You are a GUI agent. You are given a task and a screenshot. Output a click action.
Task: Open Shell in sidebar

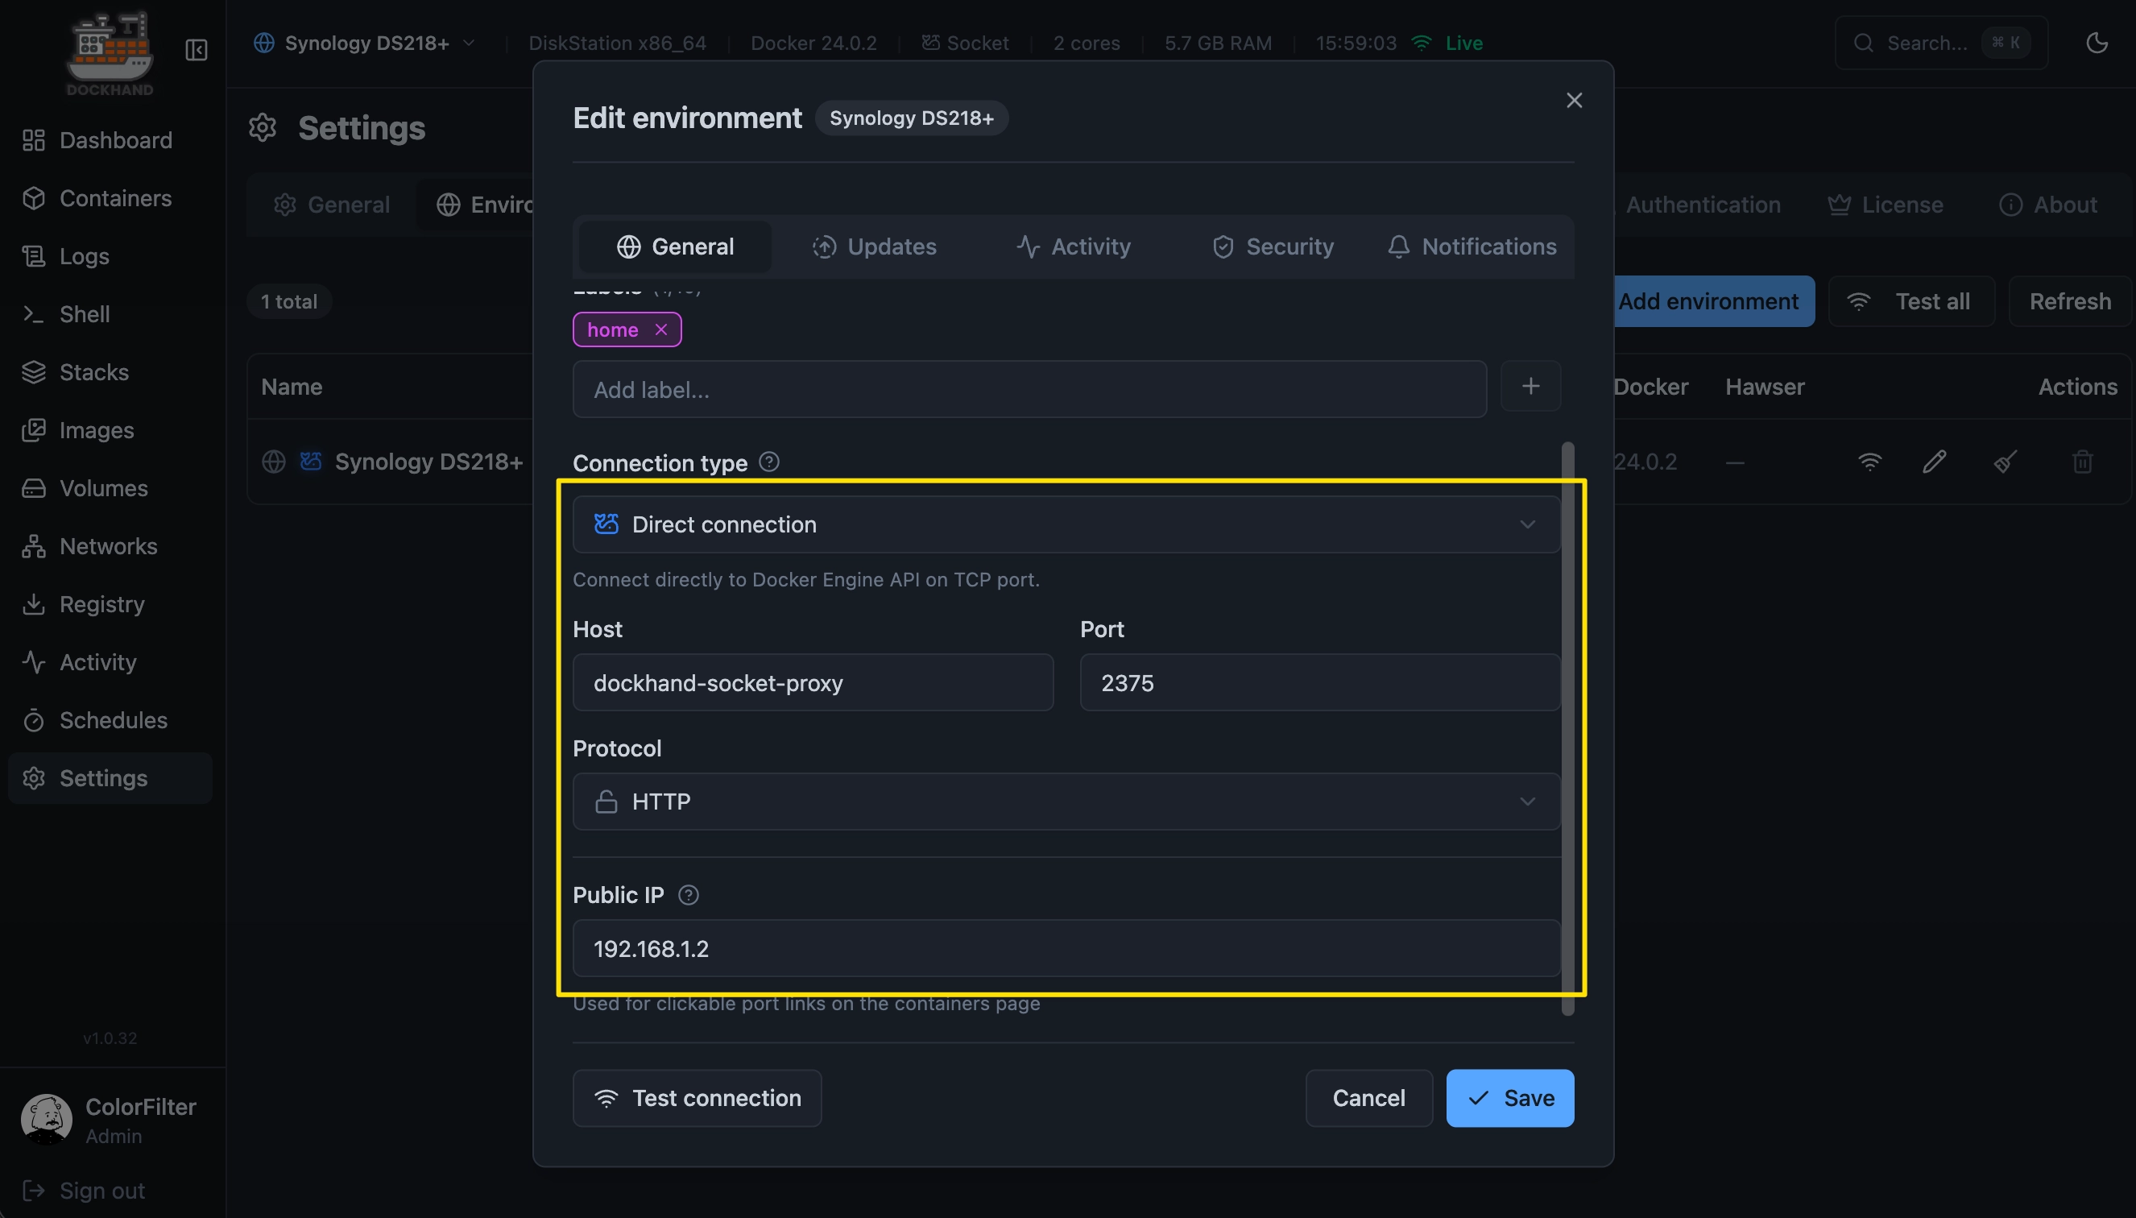pyautogui.click(x=110, y=314)
